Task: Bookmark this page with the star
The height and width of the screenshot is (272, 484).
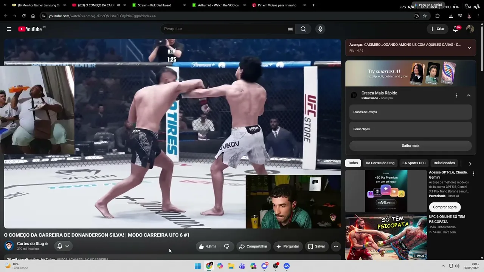Action: 425,16
